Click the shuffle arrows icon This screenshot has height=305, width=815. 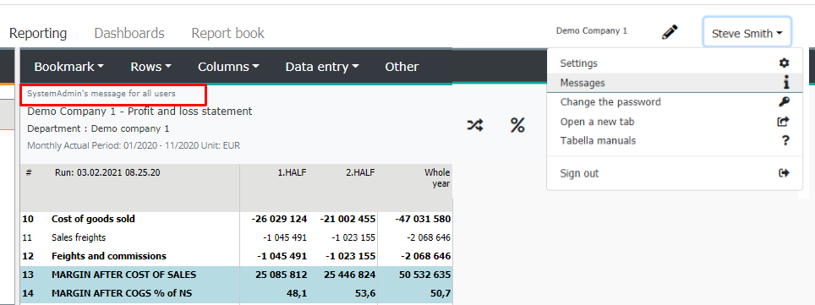[475, 125]
